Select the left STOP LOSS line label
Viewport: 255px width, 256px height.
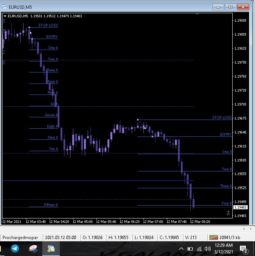coord(48,25)
